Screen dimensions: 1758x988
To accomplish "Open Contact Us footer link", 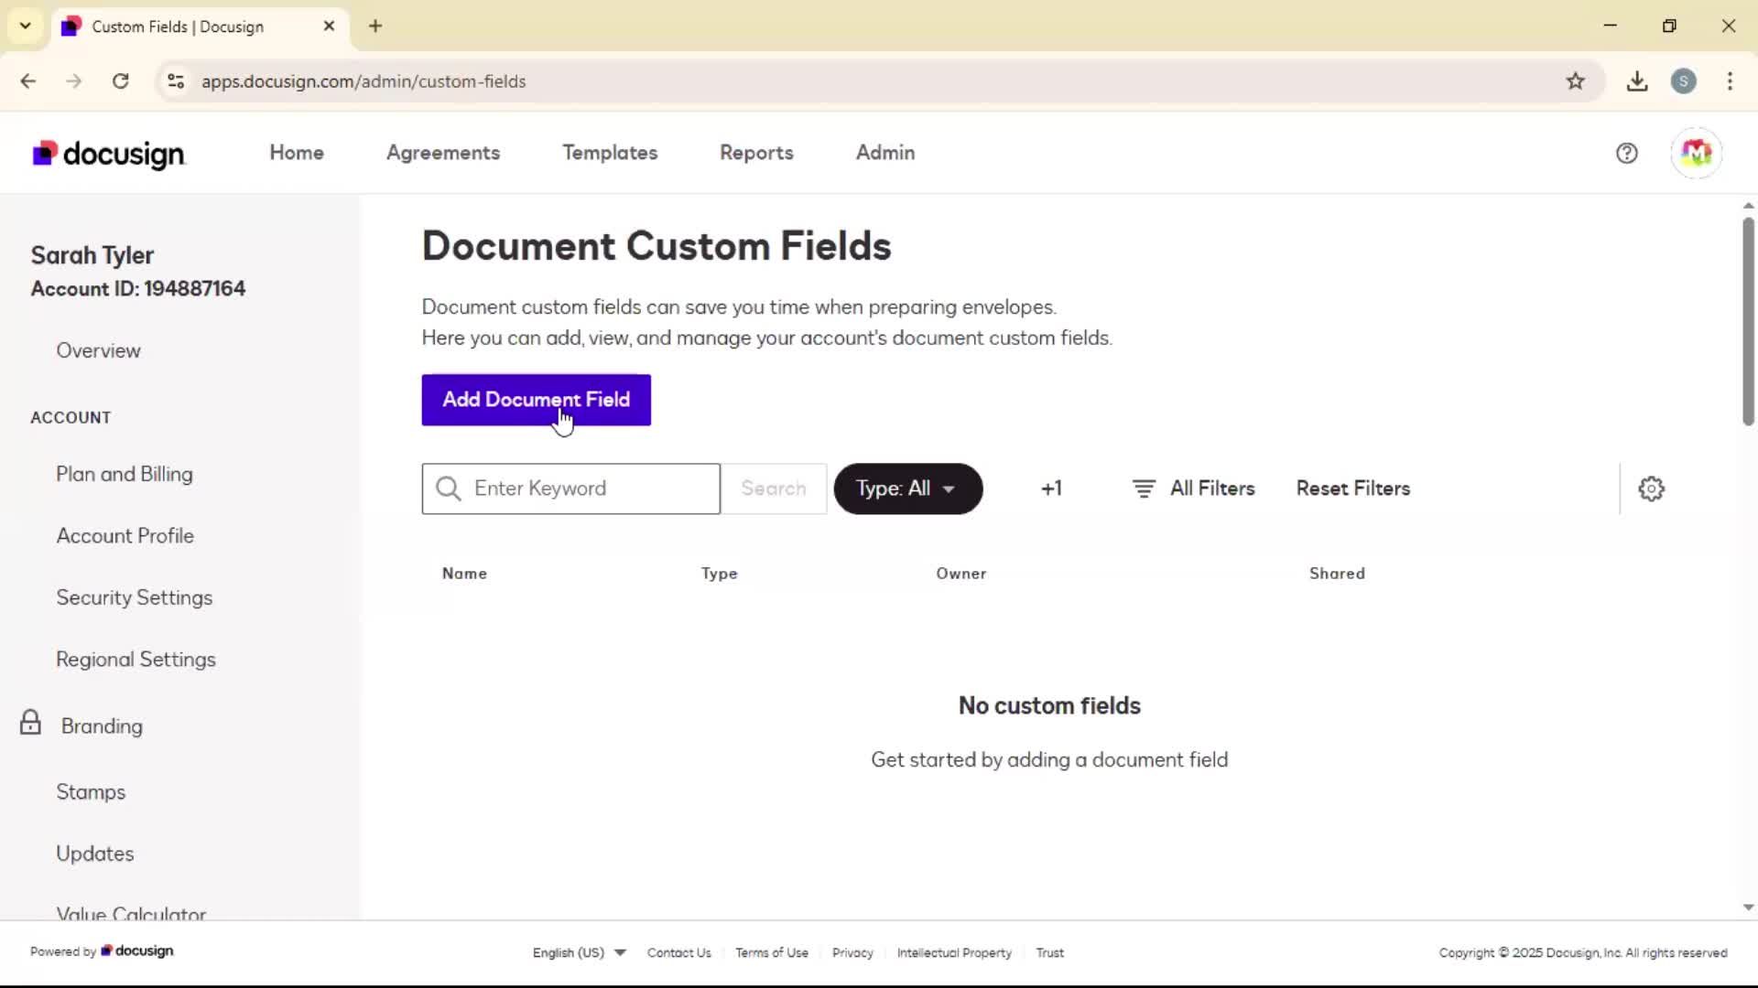I will click(678, 952).
